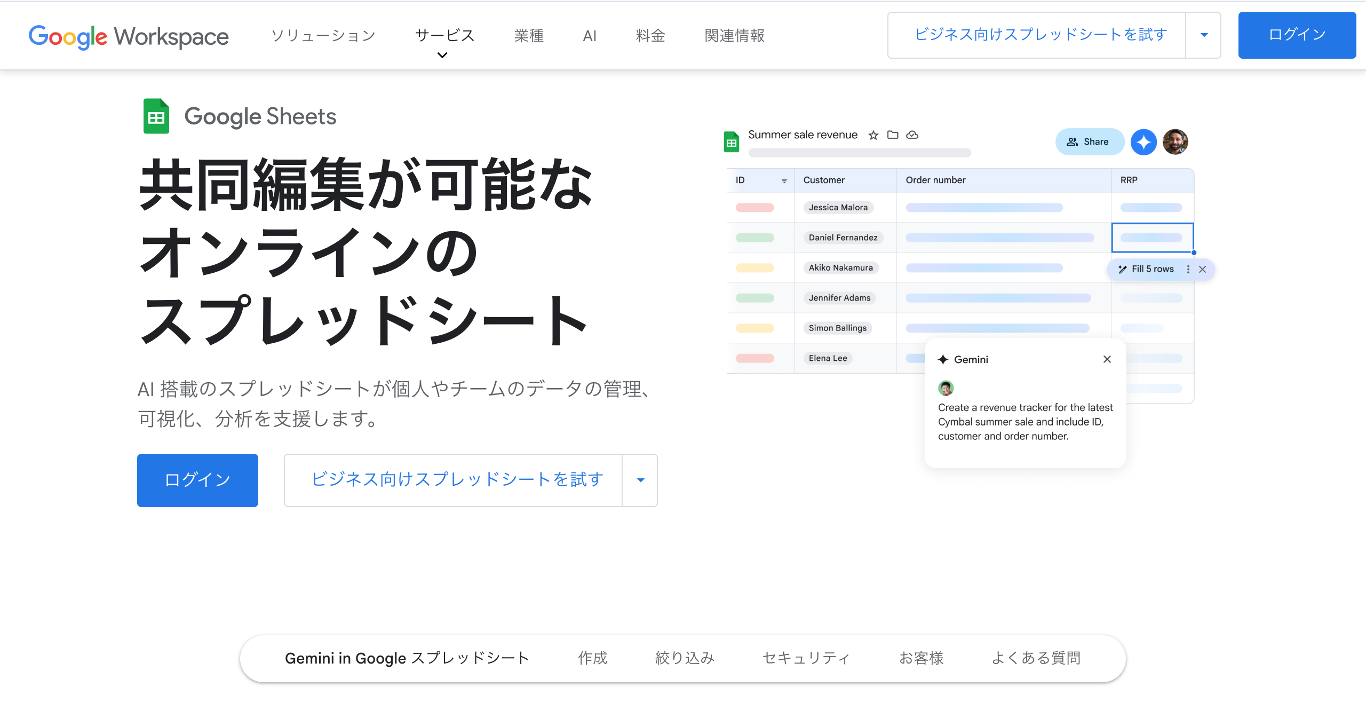Click the Akiko Nakamura customer chip

pyautogui.click(x=841, y=268)
